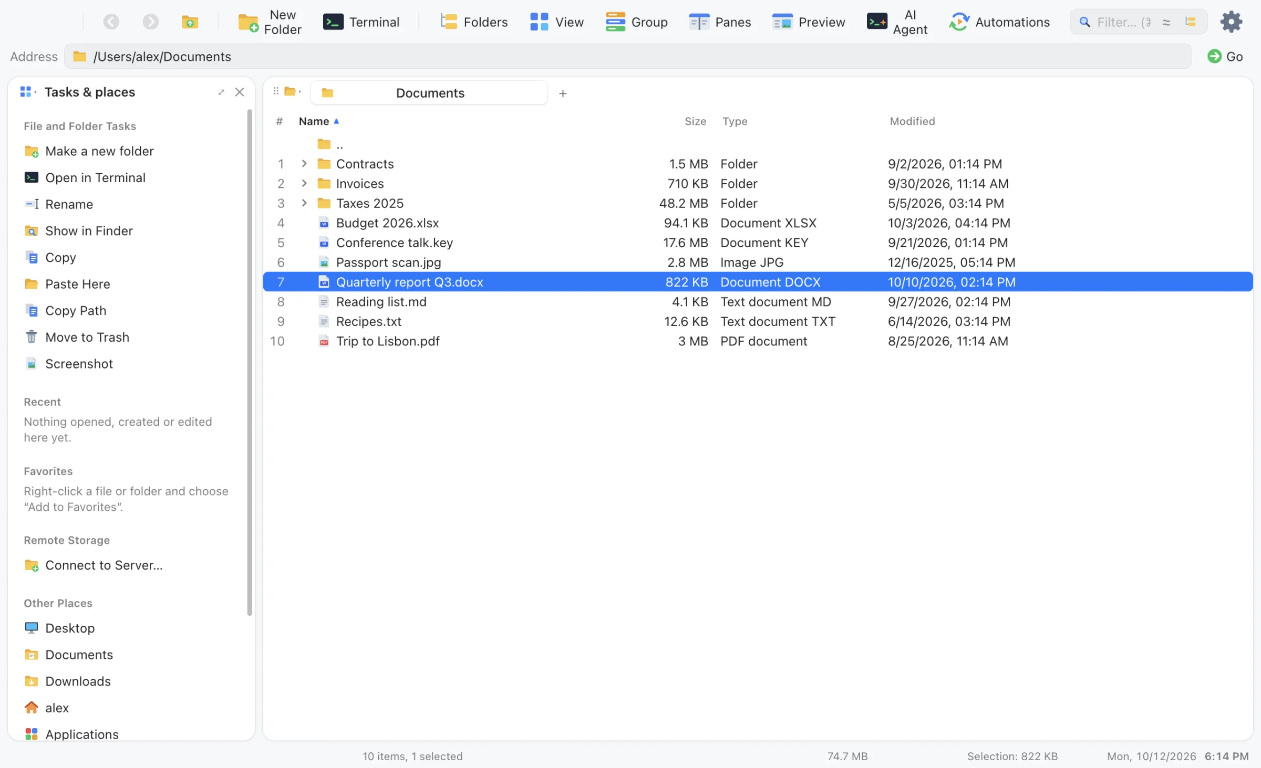
Task: Take a Screenshot from sidebar tasks
Action: coord(69,364)
